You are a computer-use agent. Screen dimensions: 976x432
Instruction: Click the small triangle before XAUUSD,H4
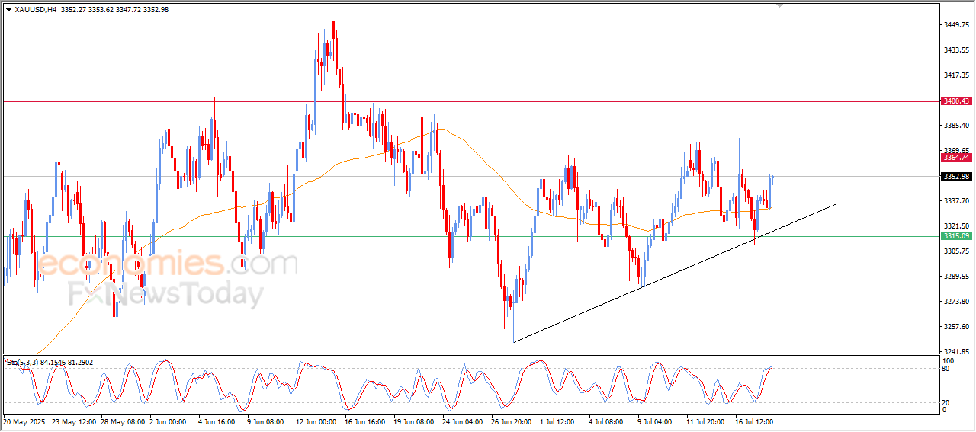pyautogui.click(x=8, y=10)
